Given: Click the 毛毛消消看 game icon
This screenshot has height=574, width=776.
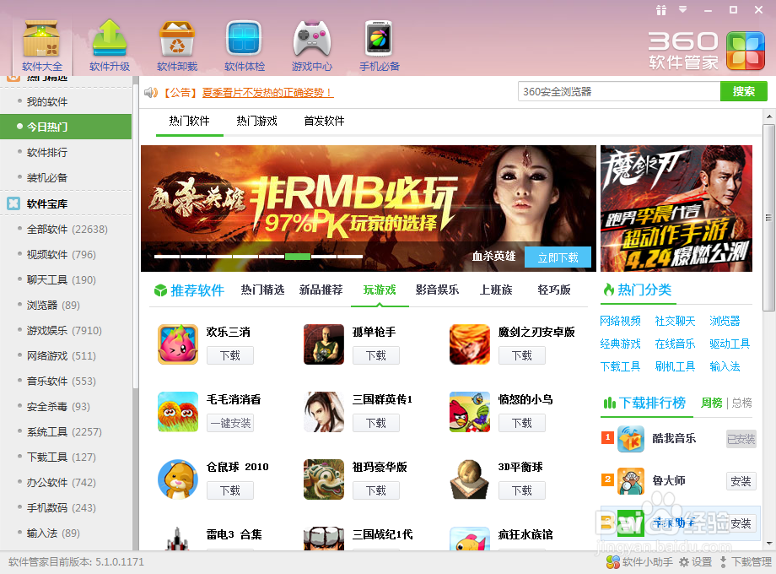Looking at the screenshot, I should 178,412.
